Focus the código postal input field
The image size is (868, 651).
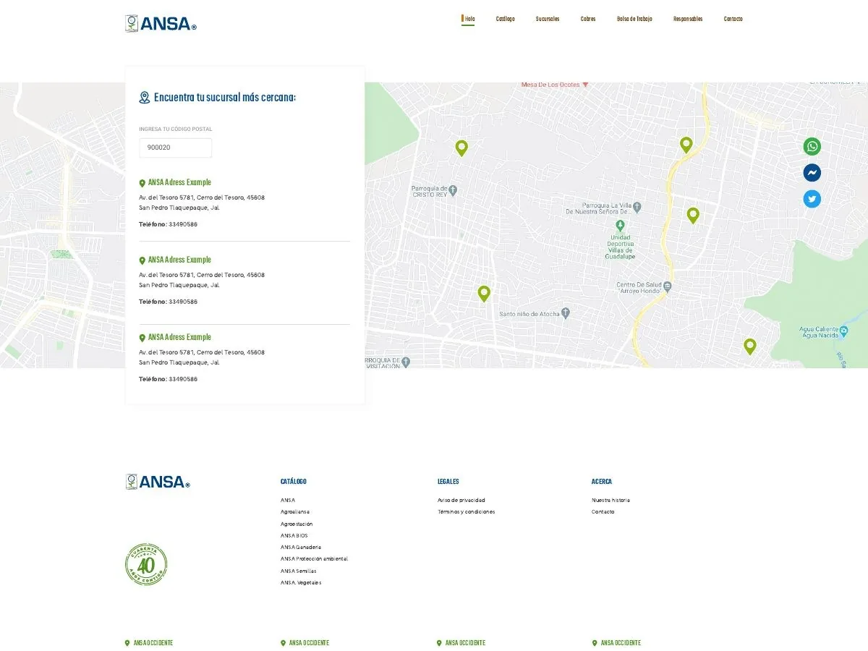pyautogui.click(x=176, y=148)
